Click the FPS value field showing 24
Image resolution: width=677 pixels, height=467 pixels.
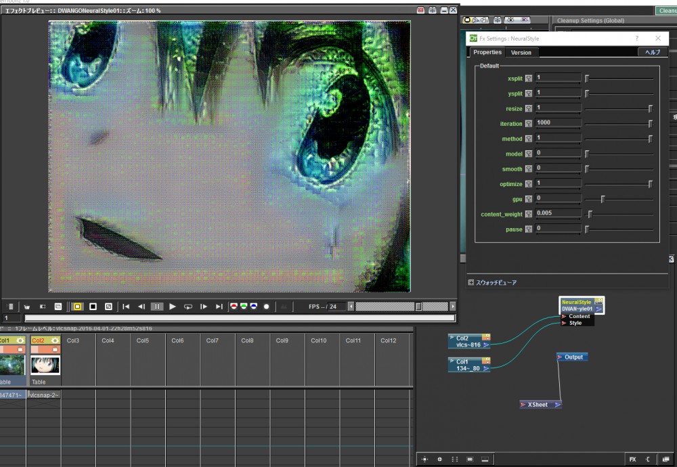pyautogui.click(x=336, y=307)
